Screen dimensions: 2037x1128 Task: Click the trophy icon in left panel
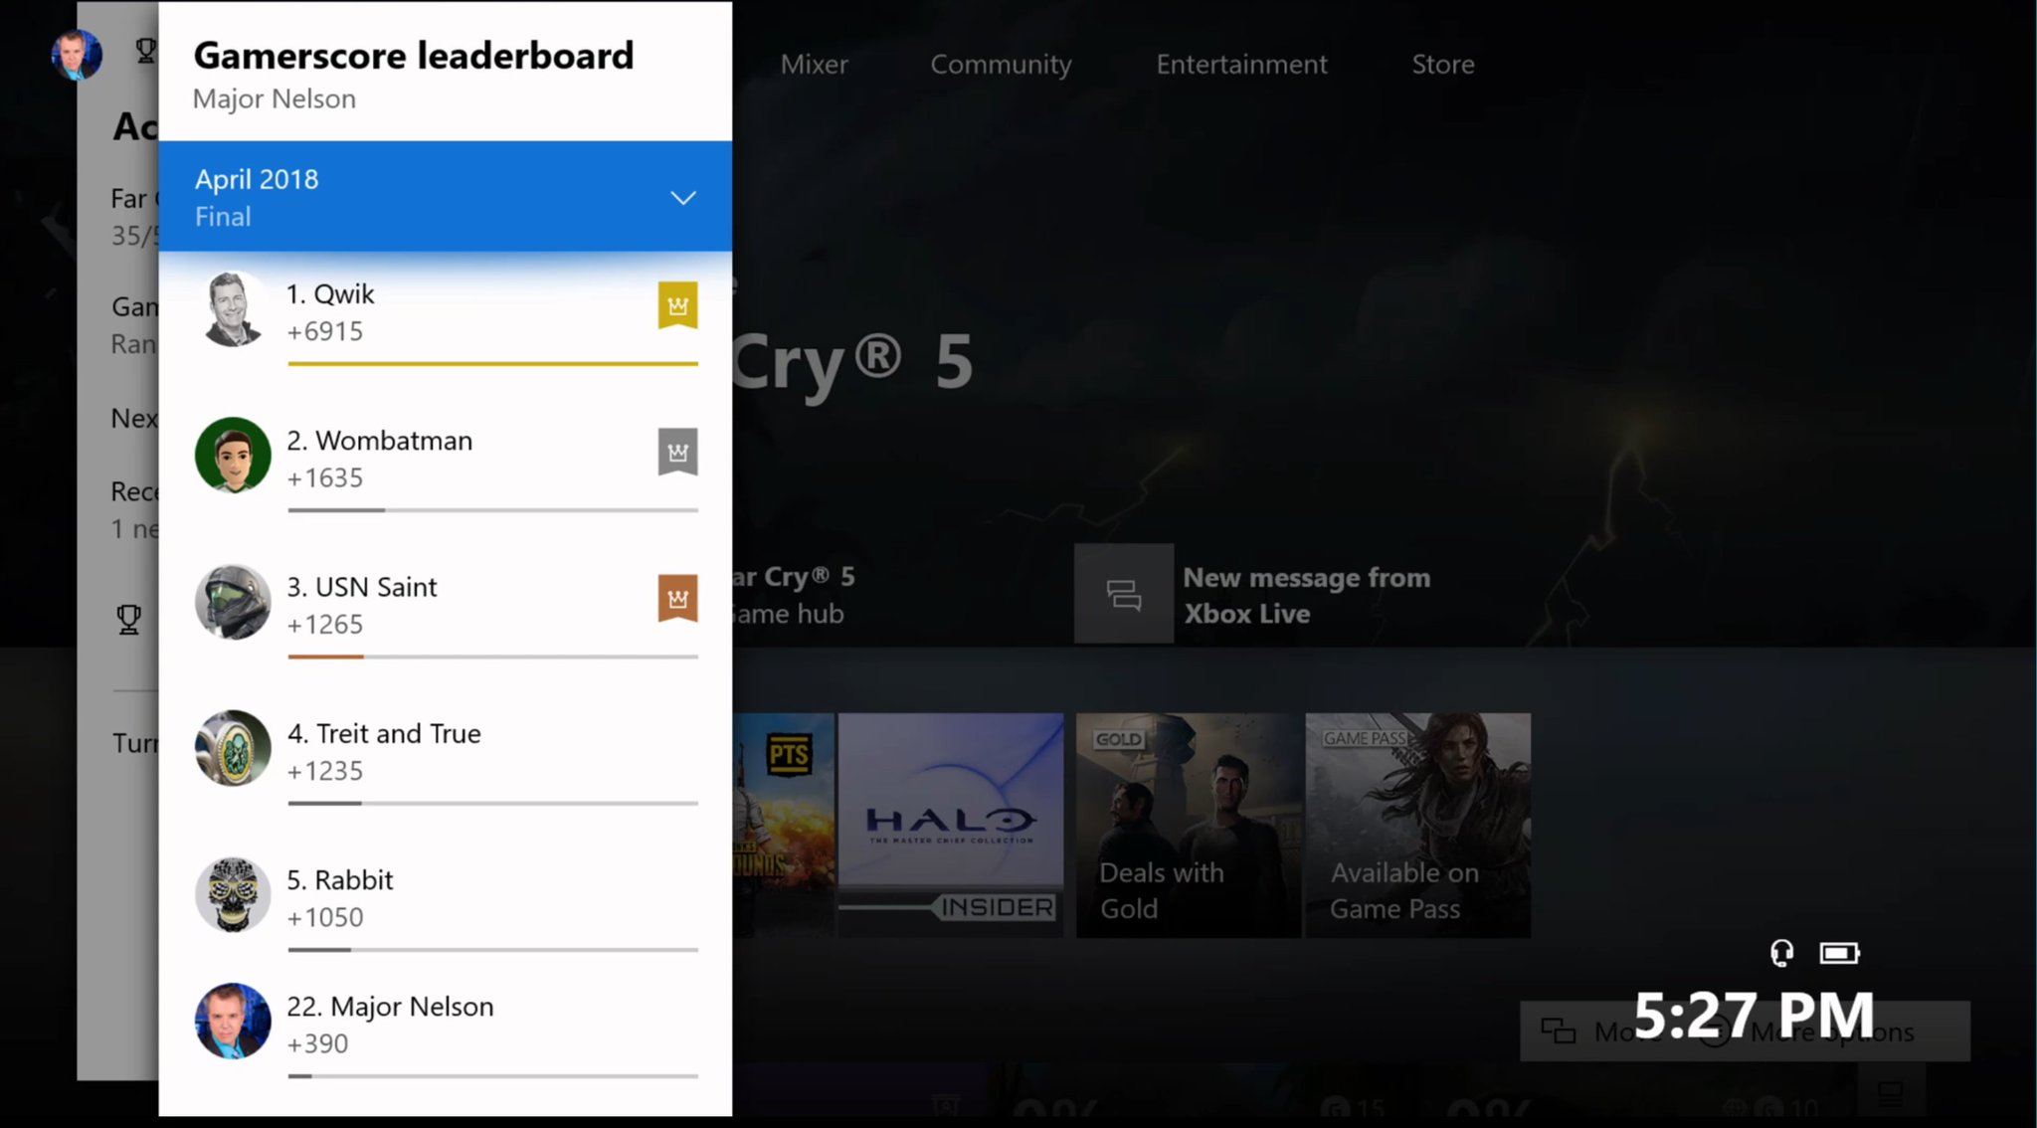(x=128, y=620)
